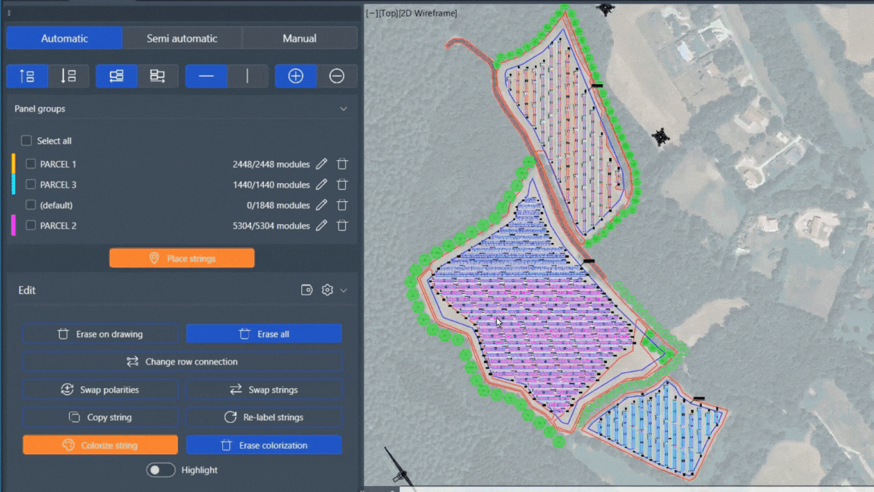Open Edit section settings gear
The width and height of the screenshot is (874, 492).
coord(327,290)
